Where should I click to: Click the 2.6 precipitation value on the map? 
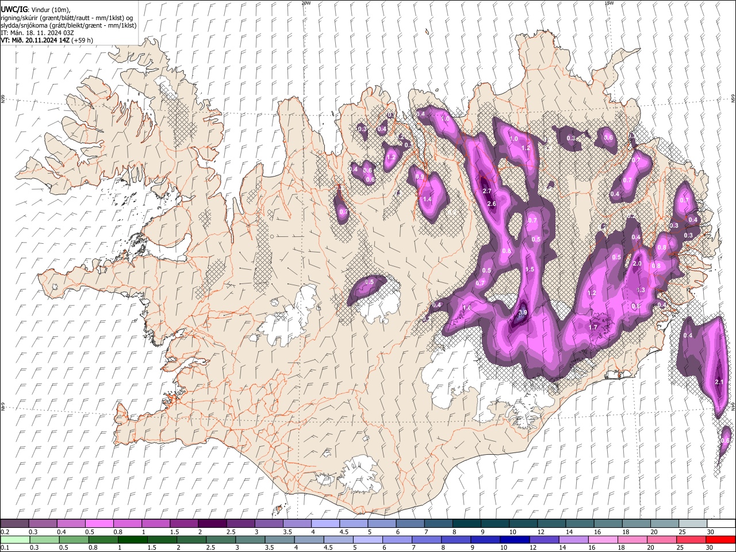pos(491,204)
